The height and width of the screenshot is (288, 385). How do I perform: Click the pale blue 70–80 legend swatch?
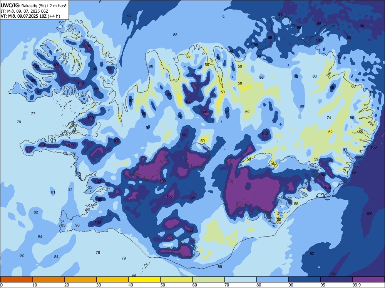pos(240,280)
